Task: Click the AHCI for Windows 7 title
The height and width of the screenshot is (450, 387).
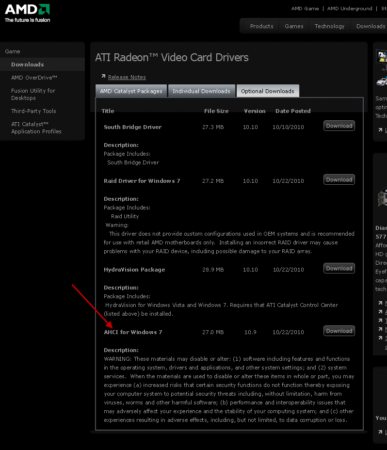Action: tap(133, 332)
